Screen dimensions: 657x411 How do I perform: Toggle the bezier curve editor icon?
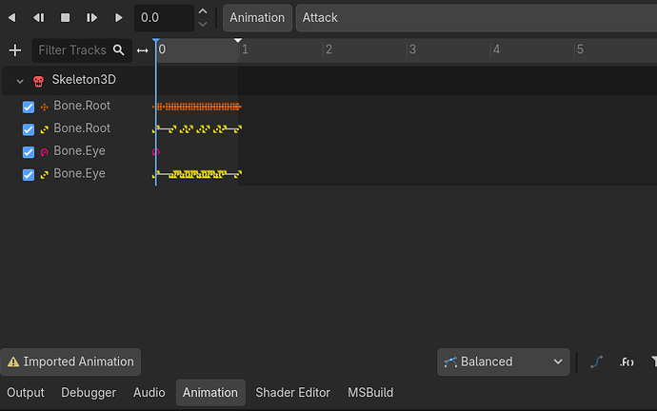click(x=596, y=362)
